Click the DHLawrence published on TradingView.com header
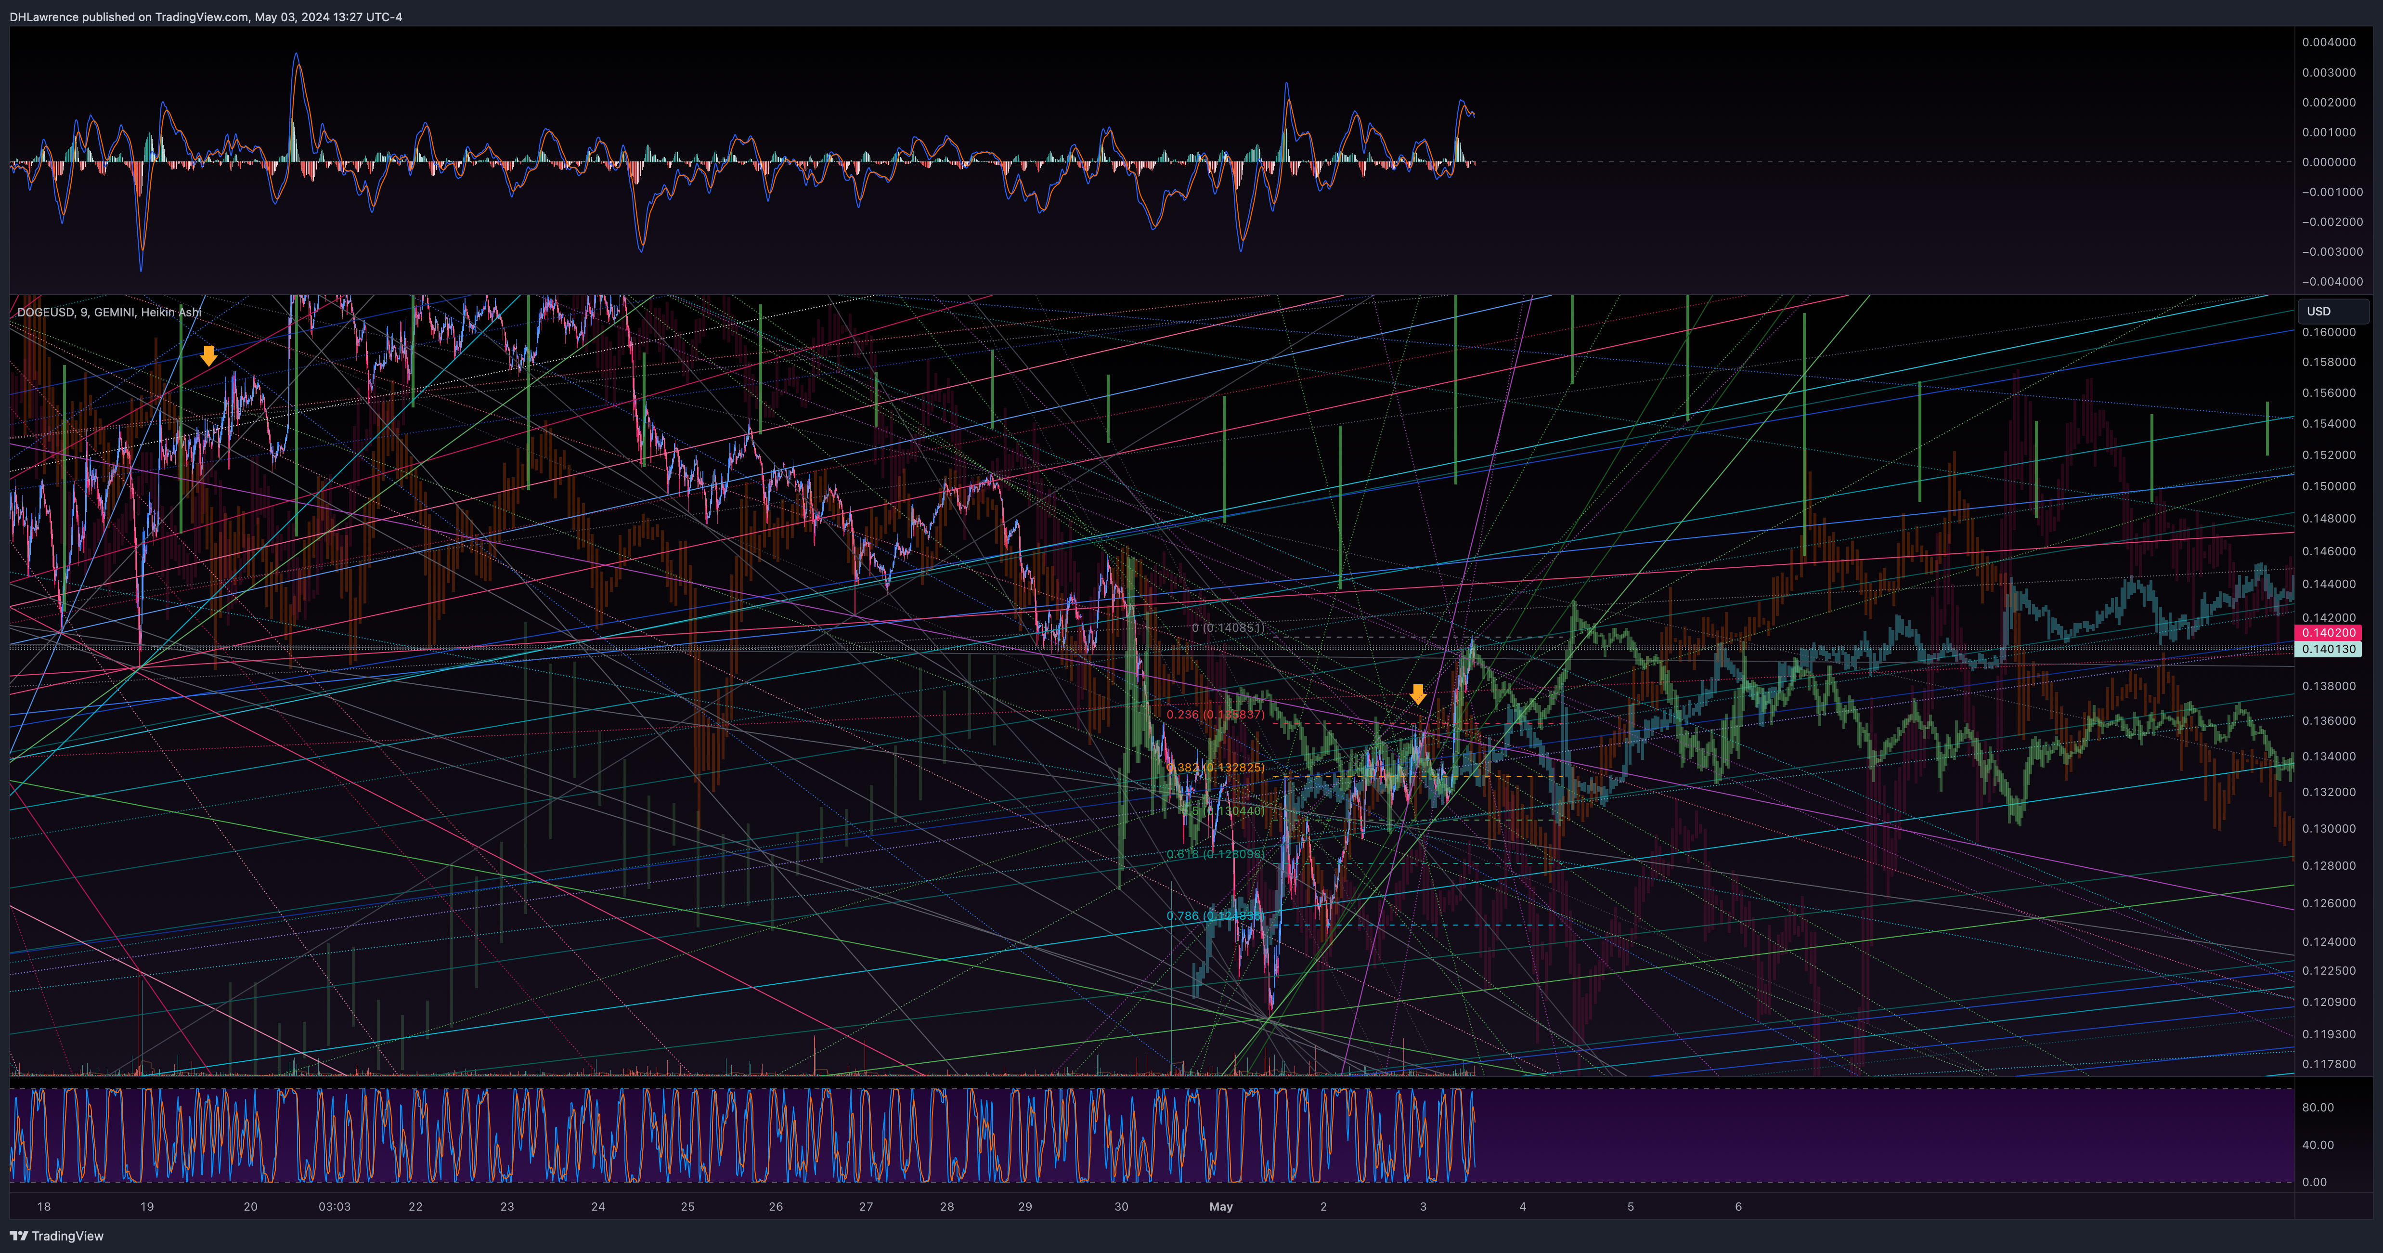This screenshot has width=2383, height=1253. click(x=206, y=17)
